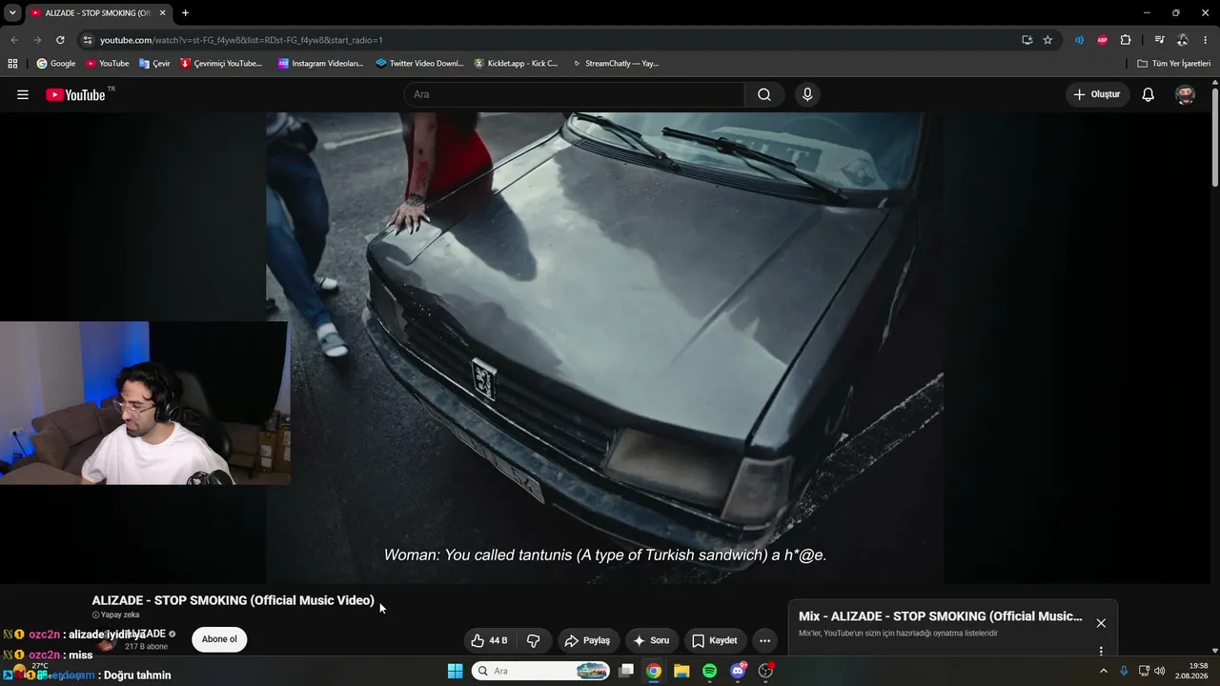Open the YouTube guide hamburger menu
1220x686 pixels.
pyautogui.click(x=23, y=94)
